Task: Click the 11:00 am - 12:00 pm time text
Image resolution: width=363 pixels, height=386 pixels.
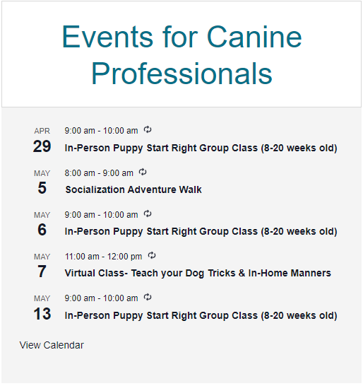Action: point(103,257)
